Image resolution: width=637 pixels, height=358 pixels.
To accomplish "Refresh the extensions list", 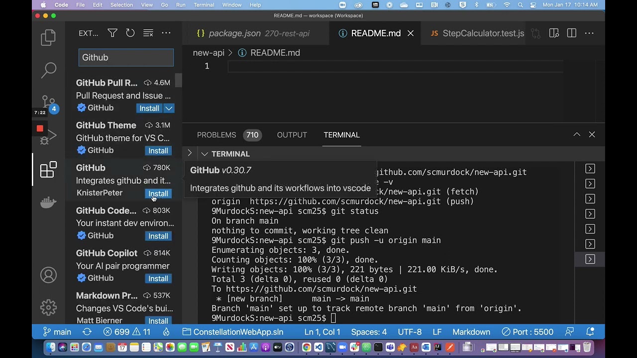I will [x=130, y=33].
